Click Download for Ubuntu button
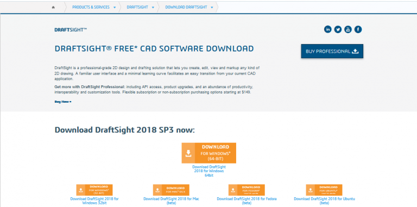This screenshot has height=207, width=417. 324,190
